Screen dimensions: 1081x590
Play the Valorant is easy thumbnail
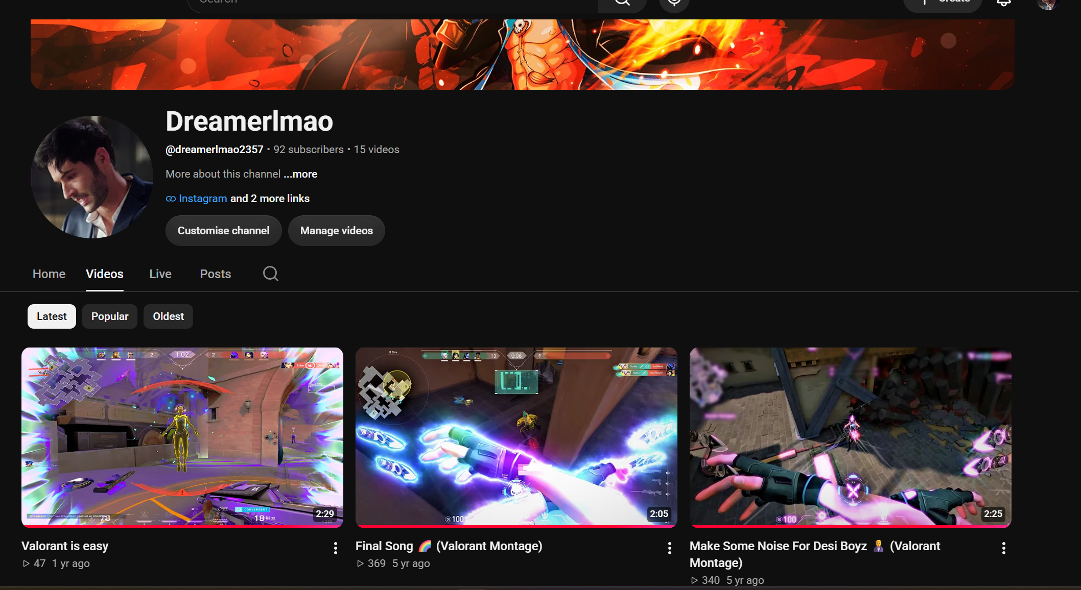pyautogui.click(x=182, y=437)
